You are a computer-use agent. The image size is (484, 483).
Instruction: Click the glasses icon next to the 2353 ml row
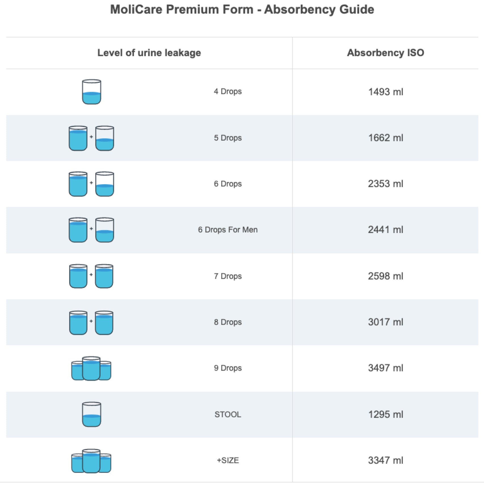pos(91,184)
